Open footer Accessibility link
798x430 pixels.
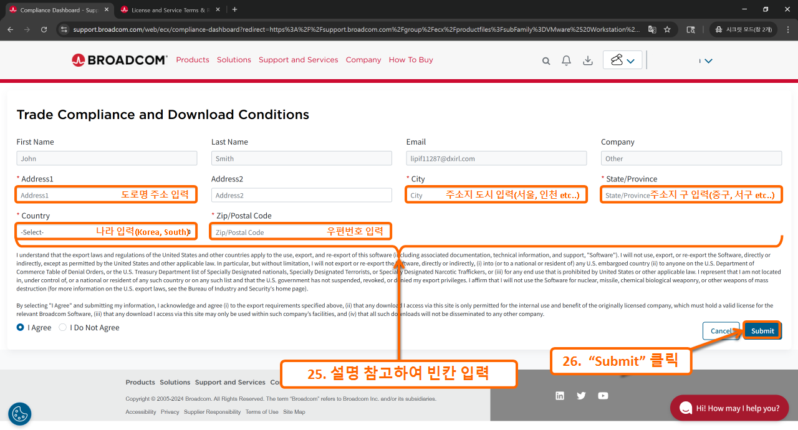[x=141, y=412]
